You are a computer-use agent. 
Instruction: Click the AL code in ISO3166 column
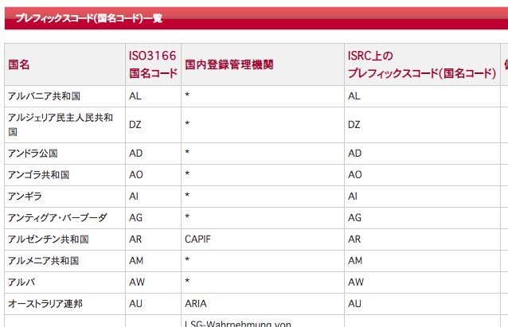135,96
